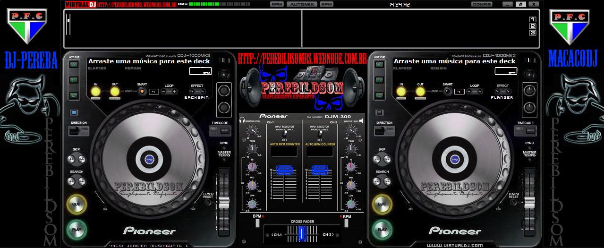Click CH-1 volume fader handle

click(x=284, y=170)
